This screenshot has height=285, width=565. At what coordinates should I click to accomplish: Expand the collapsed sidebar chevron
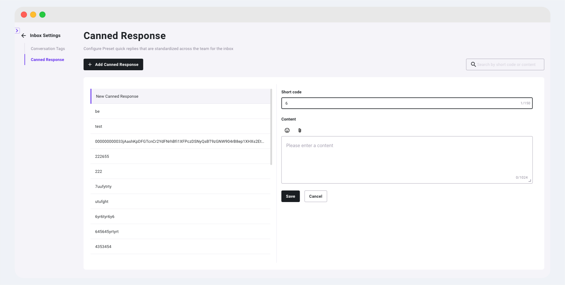click(x=17, y=31)
